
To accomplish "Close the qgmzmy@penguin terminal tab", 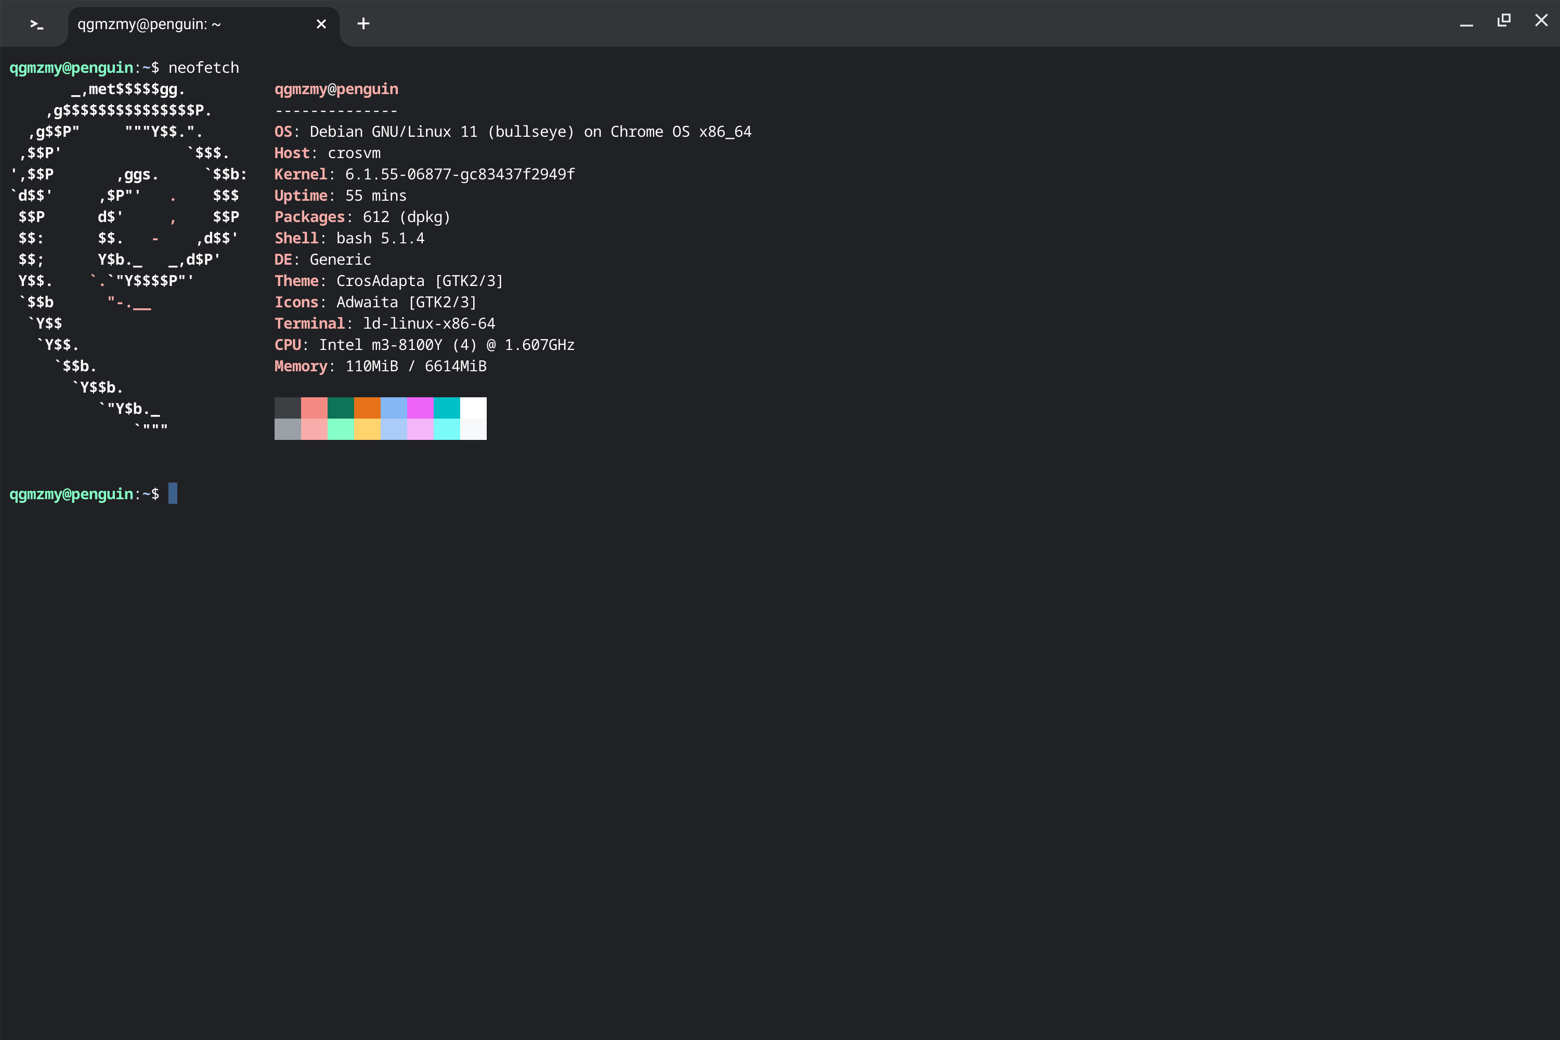I will [321, 24].
